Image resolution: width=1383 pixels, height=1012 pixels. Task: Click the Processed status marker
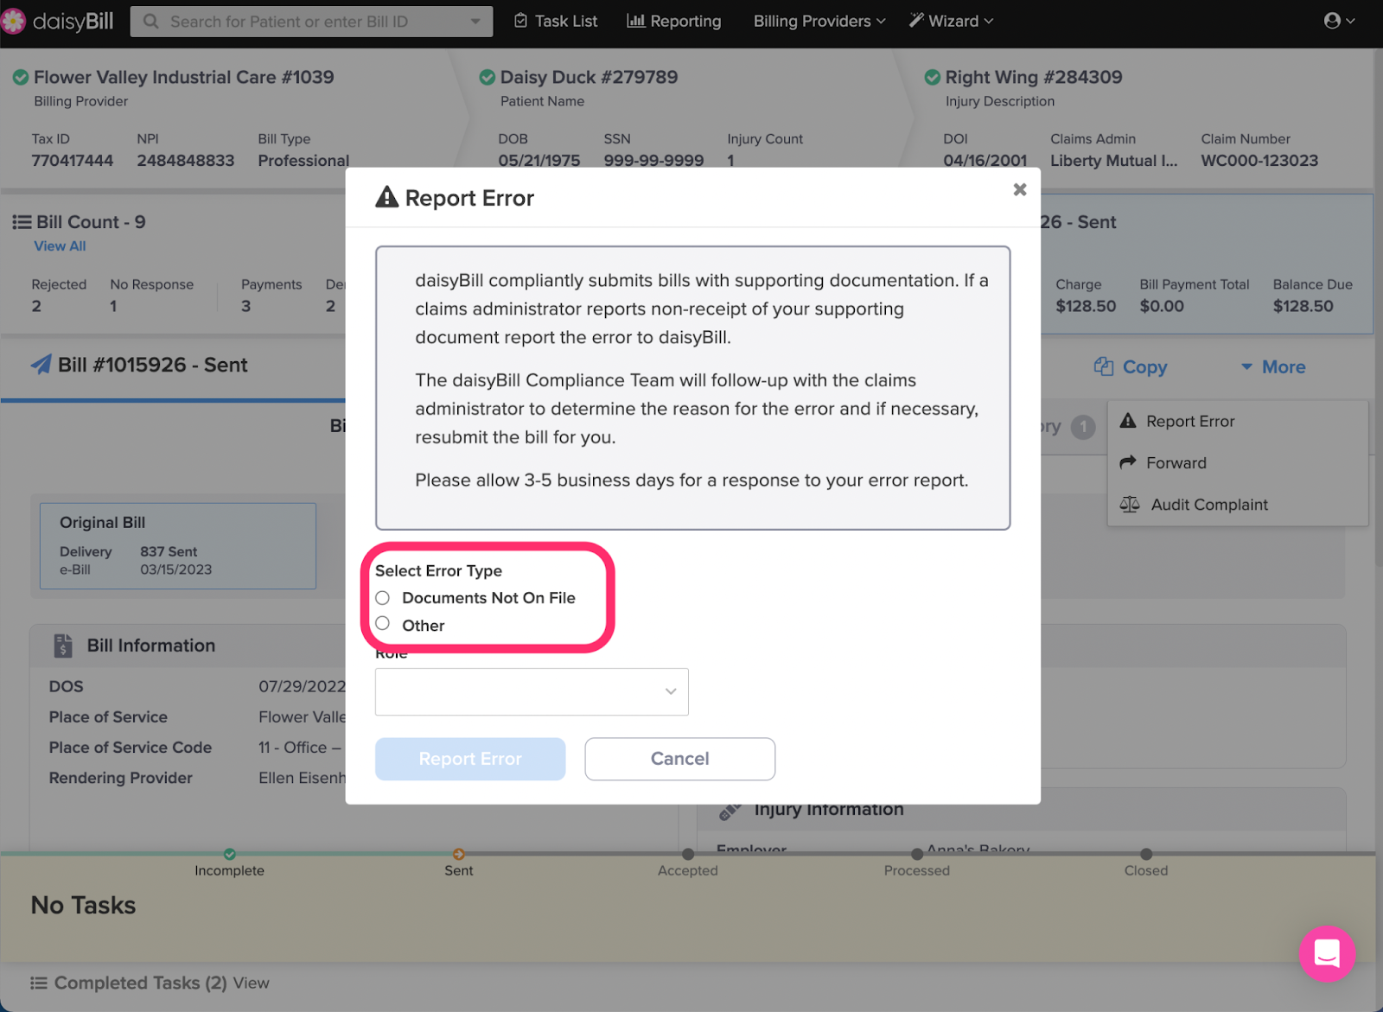(917, 855)
